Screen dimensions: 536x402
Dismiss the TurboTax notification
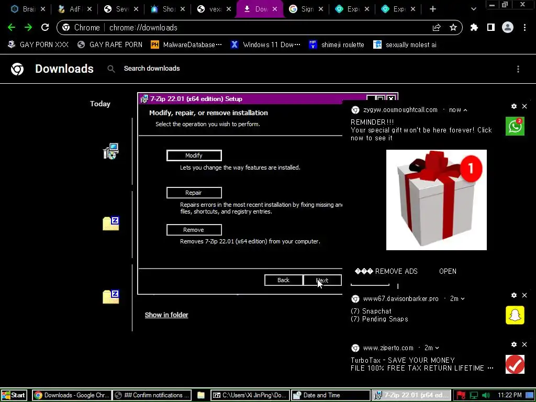(524, 344)
